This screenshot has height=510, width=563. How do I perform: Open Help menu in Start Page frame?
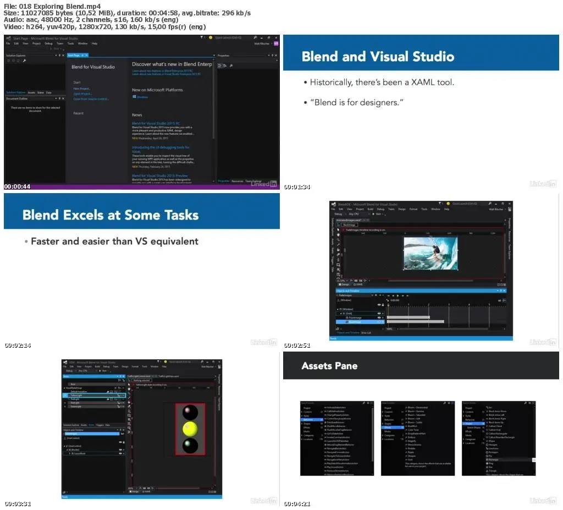(95, 43)
